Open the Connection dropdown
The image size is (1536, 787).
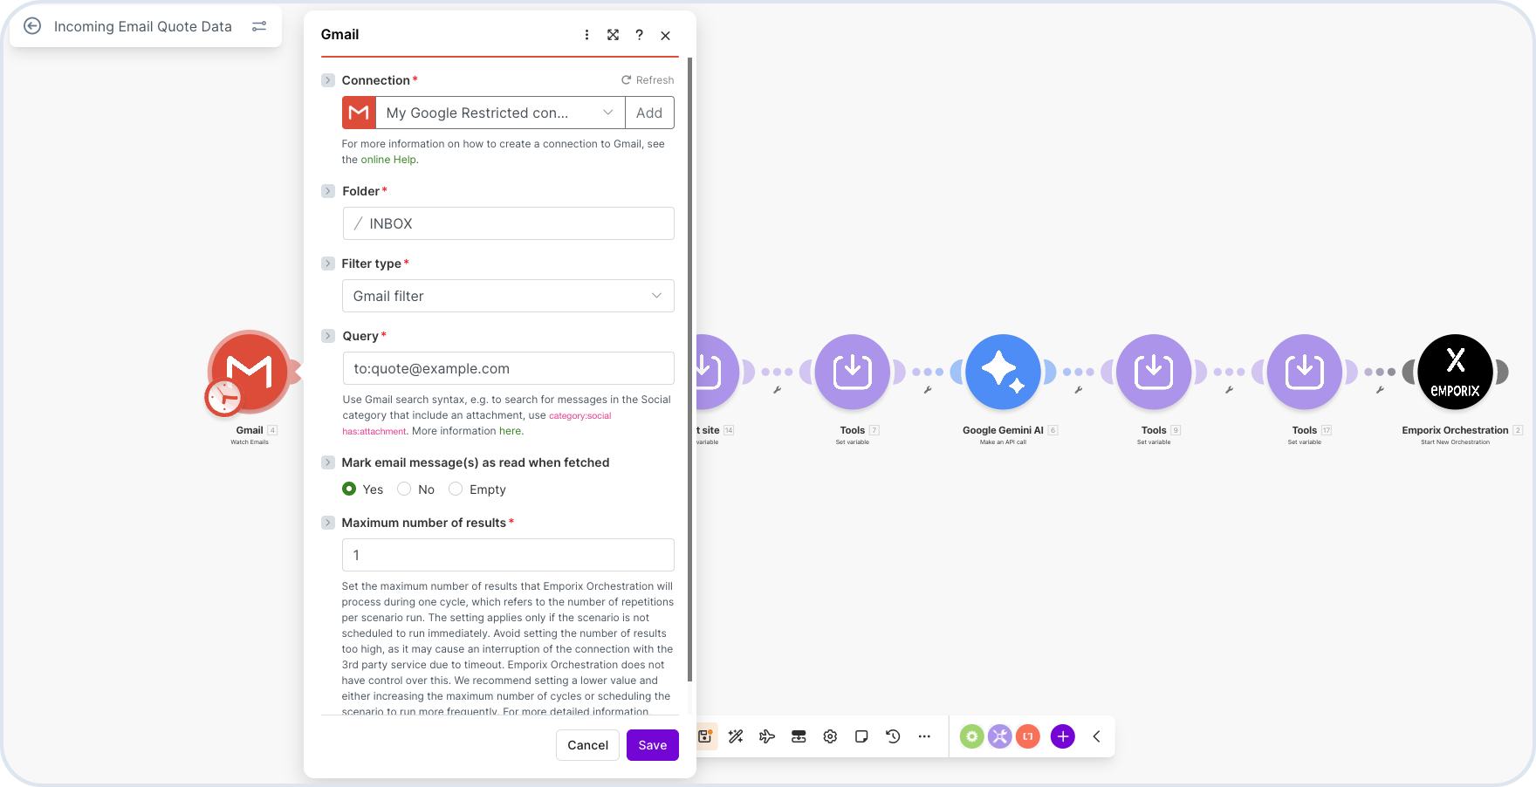(500, 113)
